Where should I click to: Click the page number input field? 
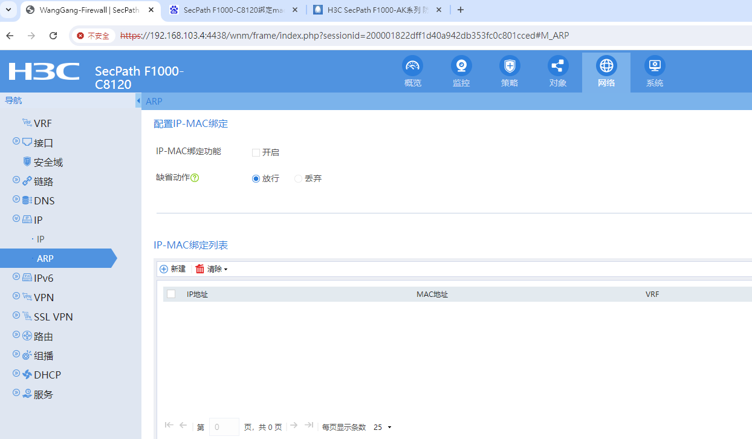224,427
